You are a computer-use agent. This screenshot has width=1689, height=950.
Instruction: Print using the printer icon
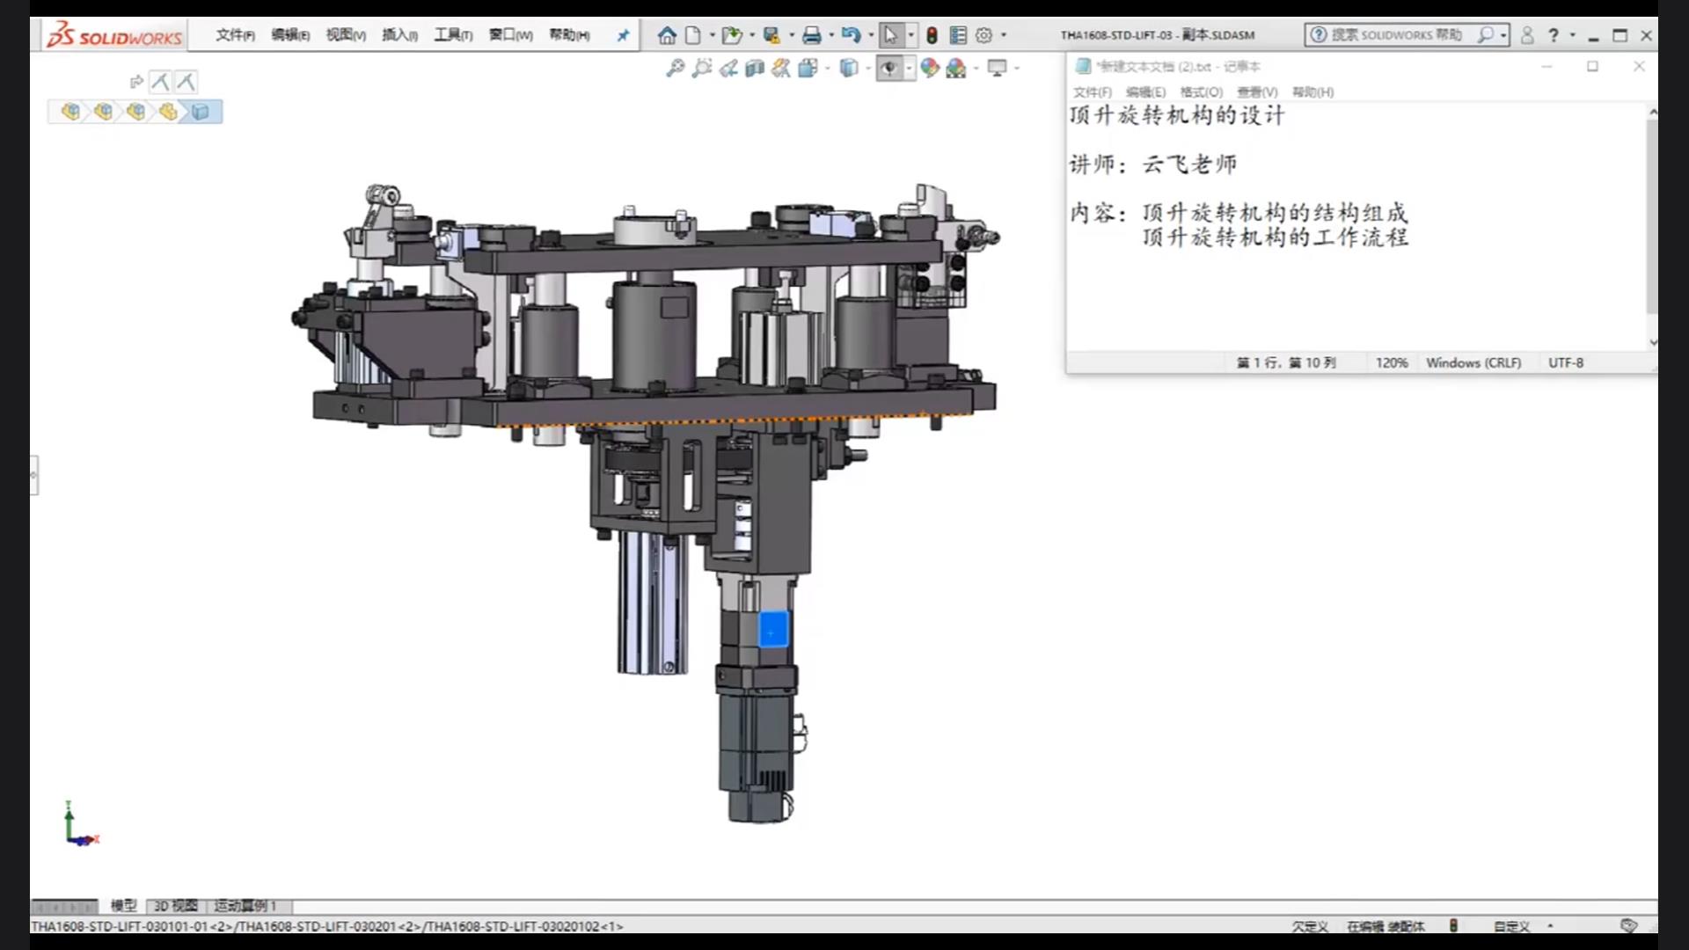pyautogui.click(x=811, y=35)
